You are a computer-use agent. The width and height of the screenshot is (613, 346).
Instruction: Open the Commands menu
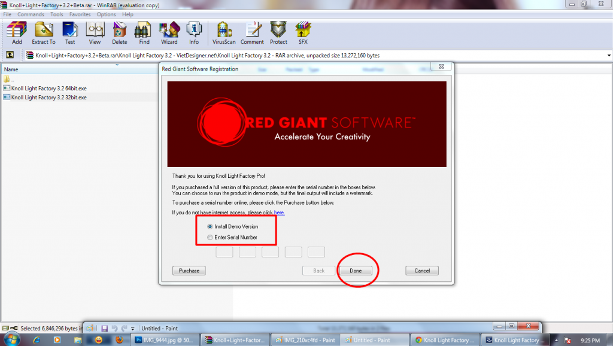(x=31, y=14)
